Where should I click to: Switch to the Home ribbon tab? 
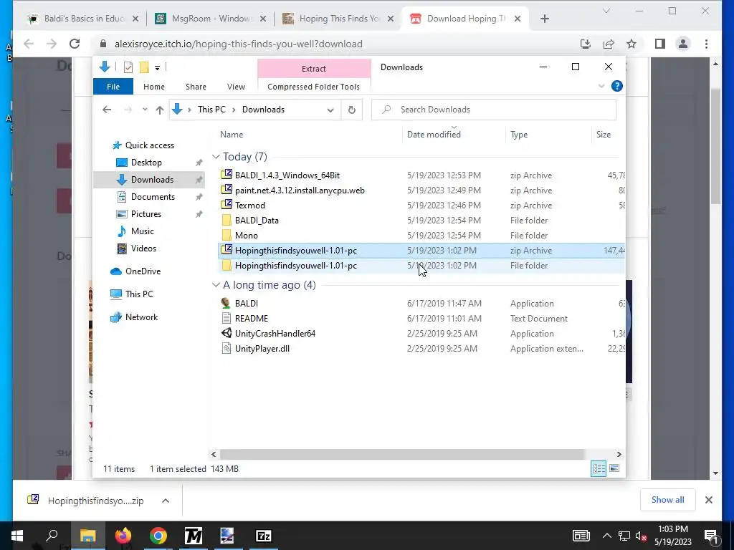coord(154,87)
